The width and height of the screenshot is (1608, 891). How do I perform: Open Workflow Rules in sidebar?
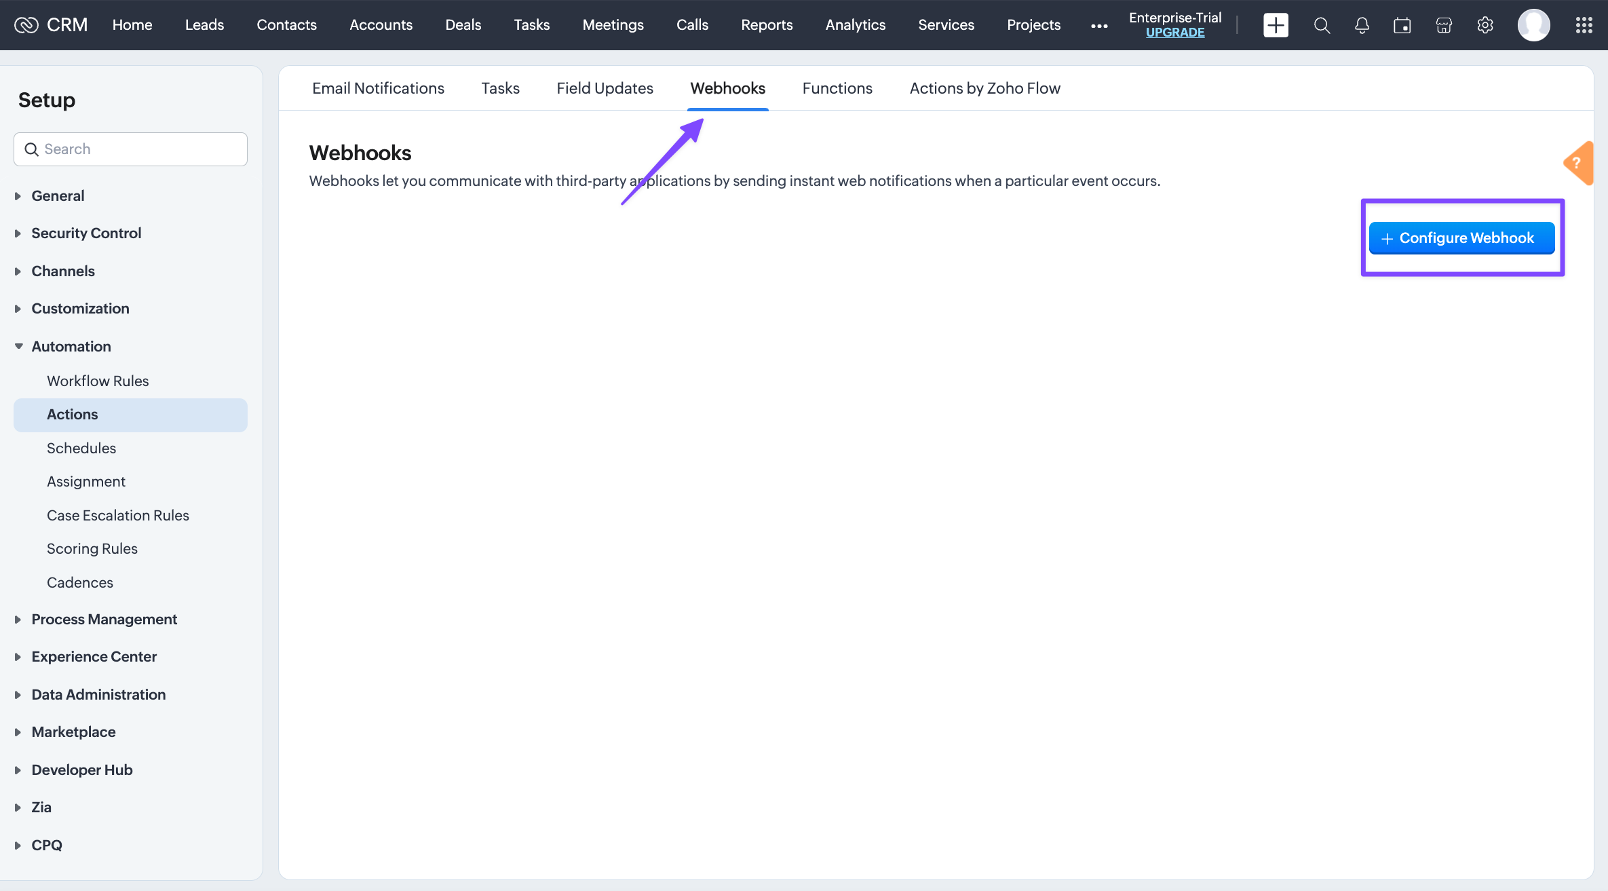click(98, 381)
